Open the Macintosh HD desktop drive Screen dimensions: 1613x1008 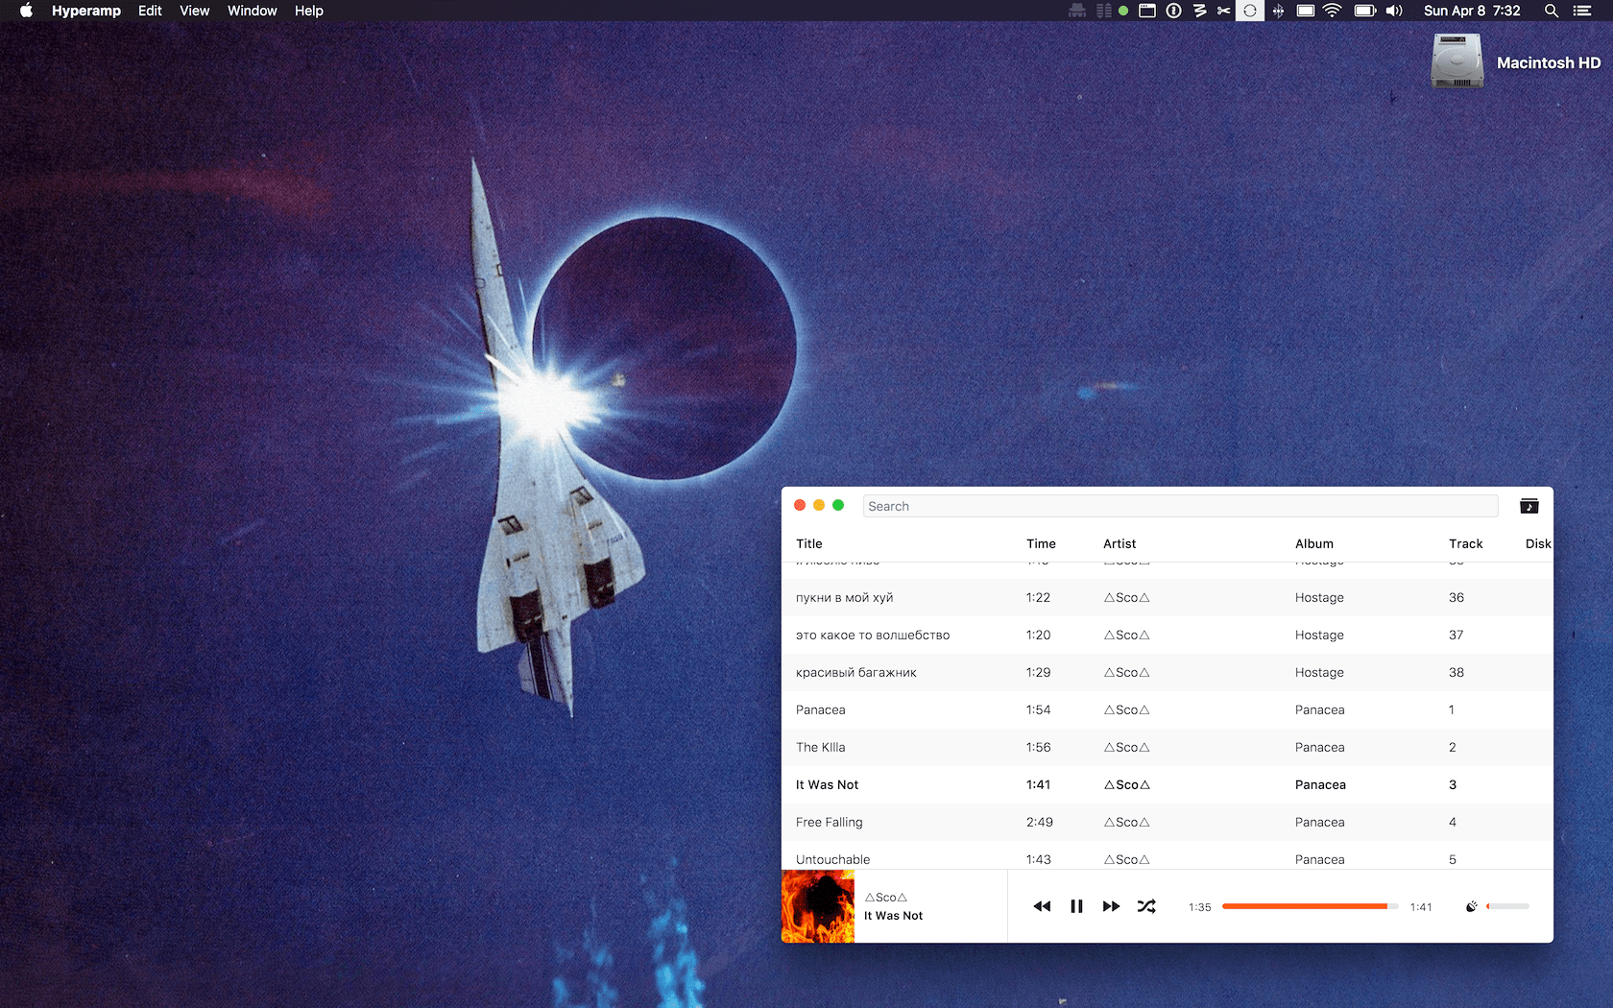(x=1457, y=61)
